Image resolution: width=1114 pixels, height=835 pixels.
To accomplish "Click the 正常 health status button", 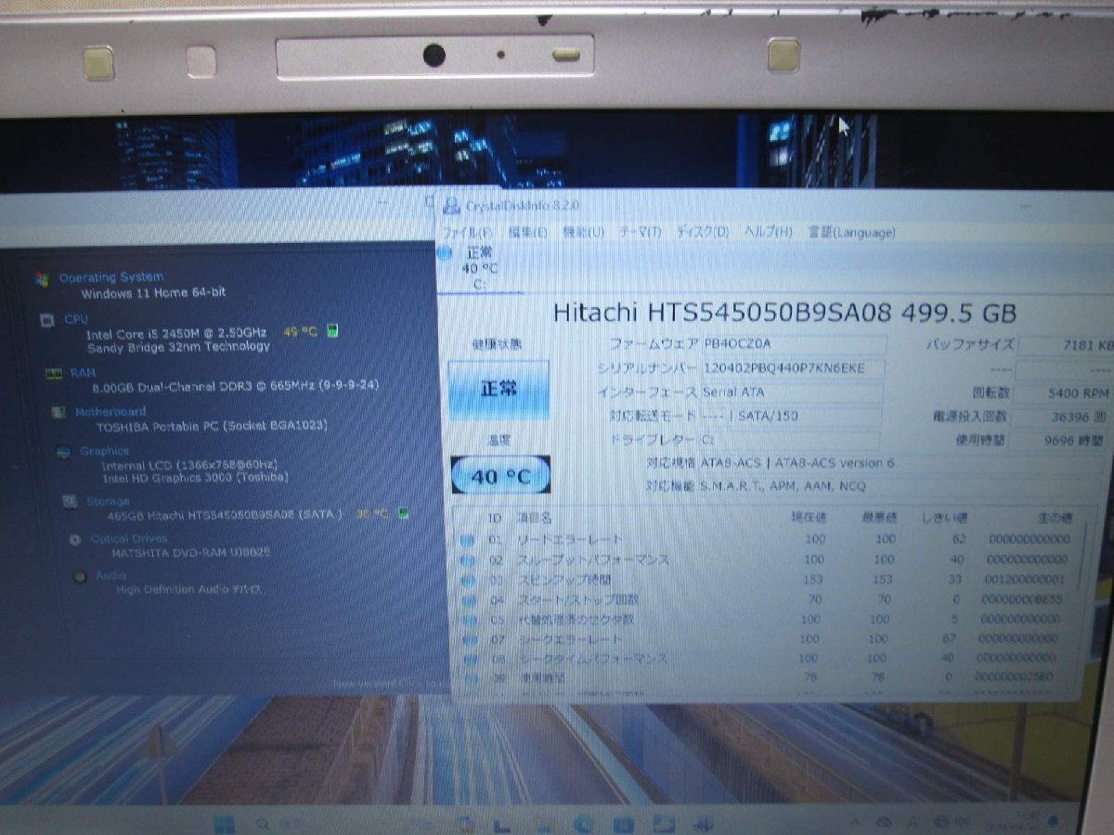I will pyautogui.click(x=499, y=390).
